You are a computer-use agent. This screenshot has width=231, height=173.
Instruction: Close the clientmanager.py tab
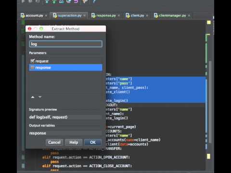(x=189, y=15)
